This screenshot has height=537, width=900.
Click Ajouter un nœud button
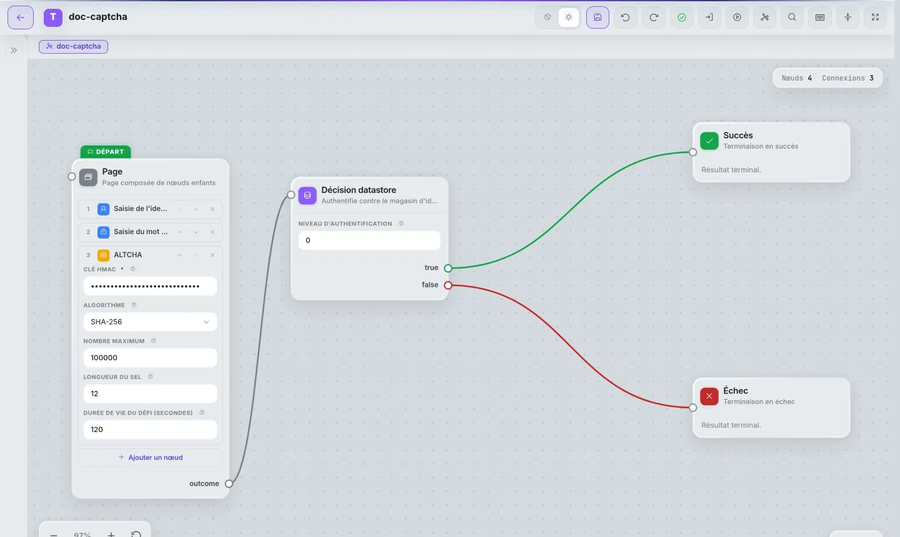(151, 458)
